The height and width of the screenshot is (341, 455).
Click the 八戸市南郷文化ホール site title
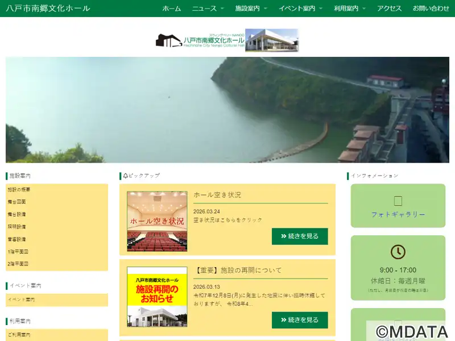tap(48, 9)
